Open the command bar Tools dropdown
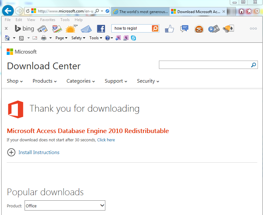 96,38
